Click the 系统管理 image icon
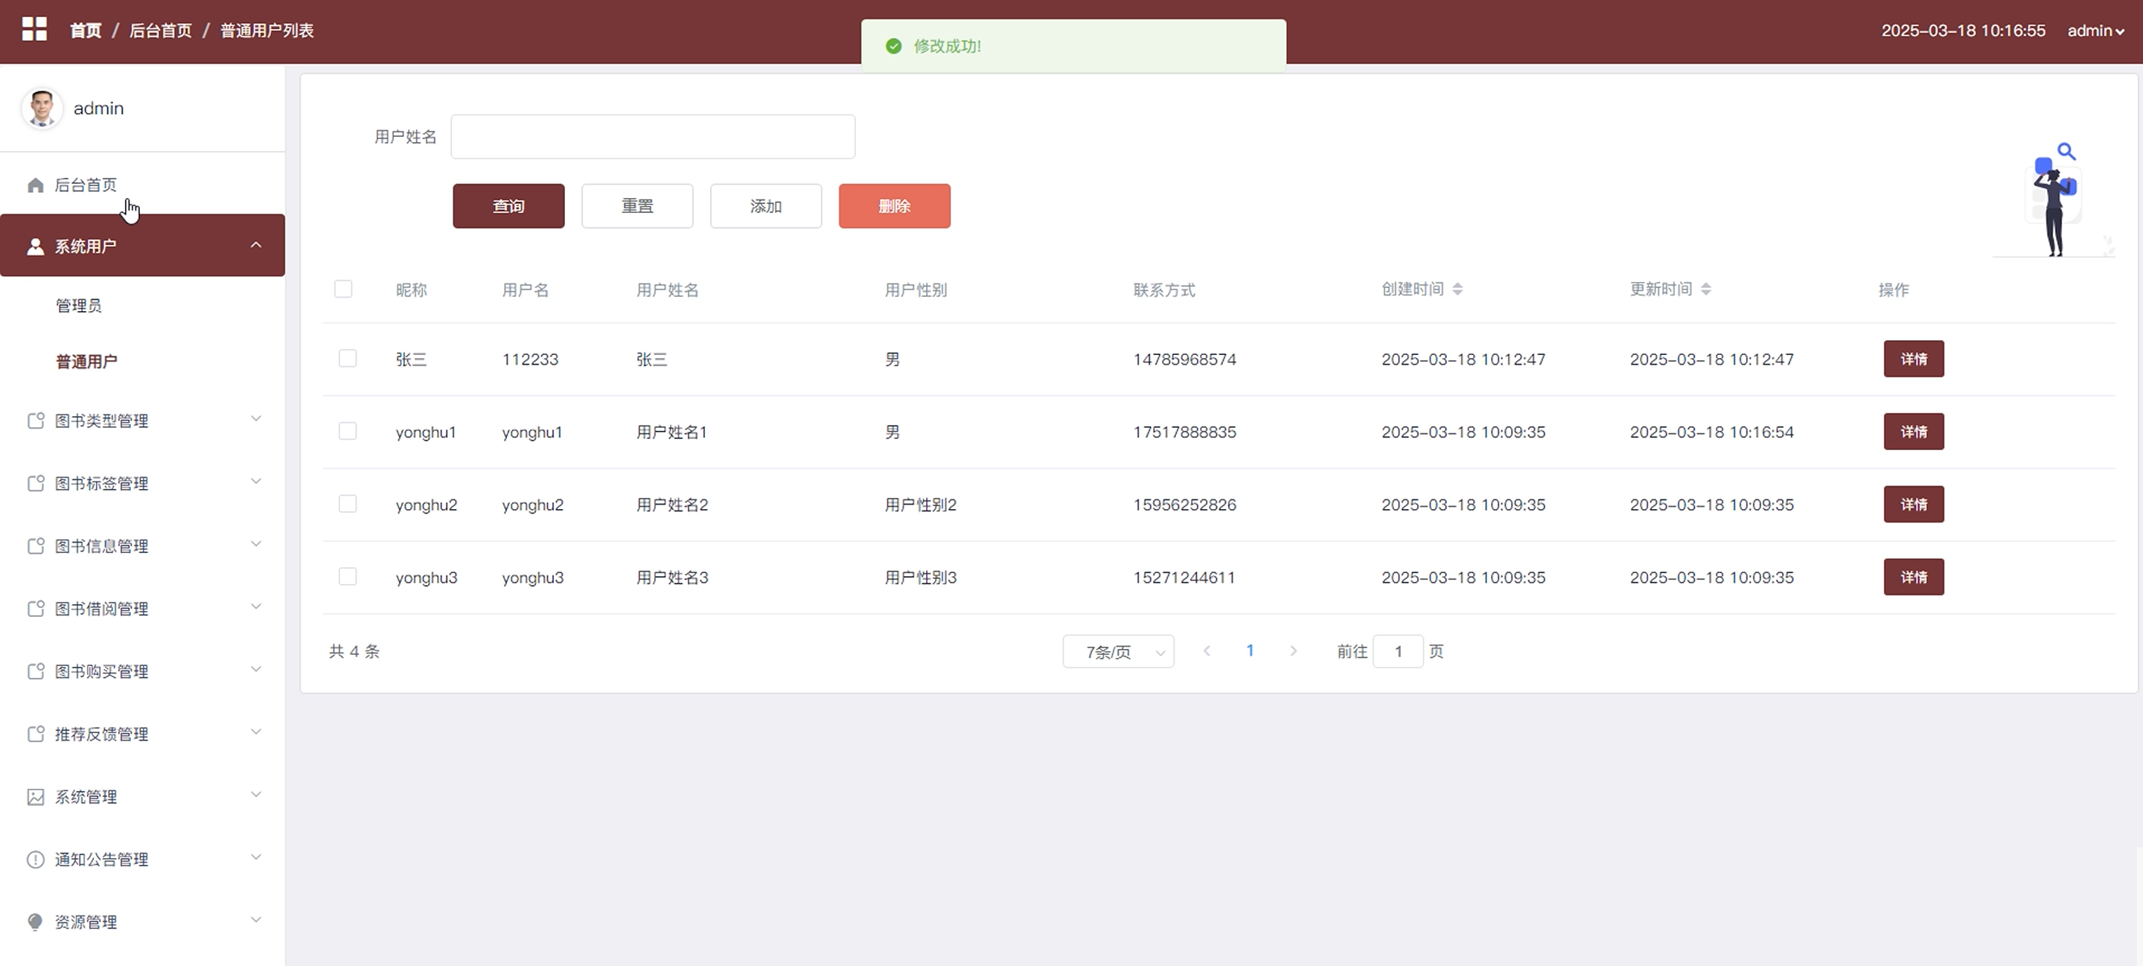This screenshot has width=2143, height=966. (x=35, y=797)
